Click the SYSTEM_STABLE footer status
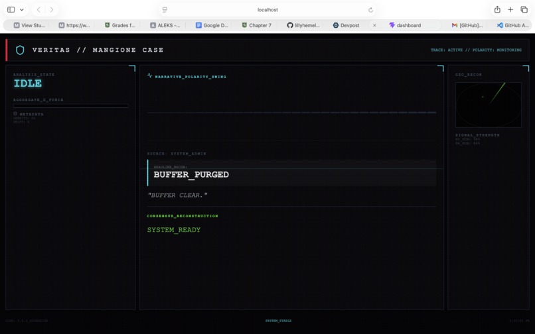Screen dimensions: 535x334 click(278, 321)
